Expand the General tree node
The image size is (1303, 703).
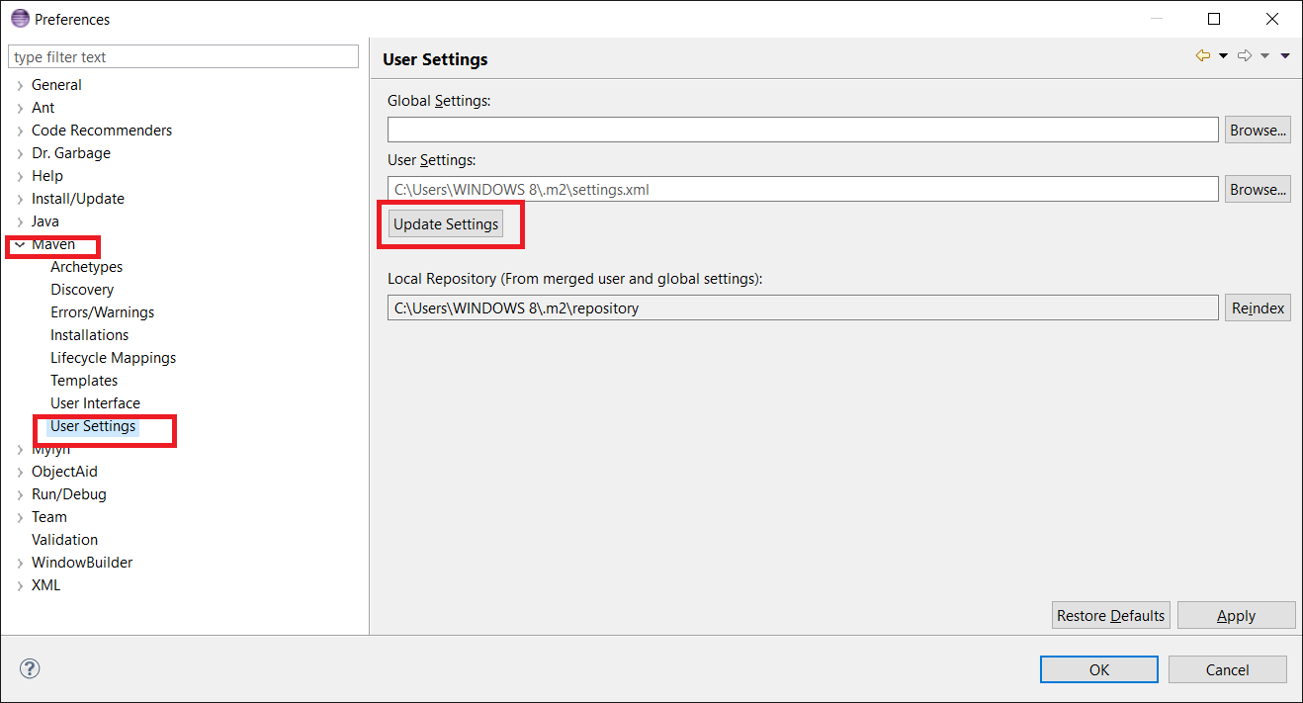tap(20, 85)
